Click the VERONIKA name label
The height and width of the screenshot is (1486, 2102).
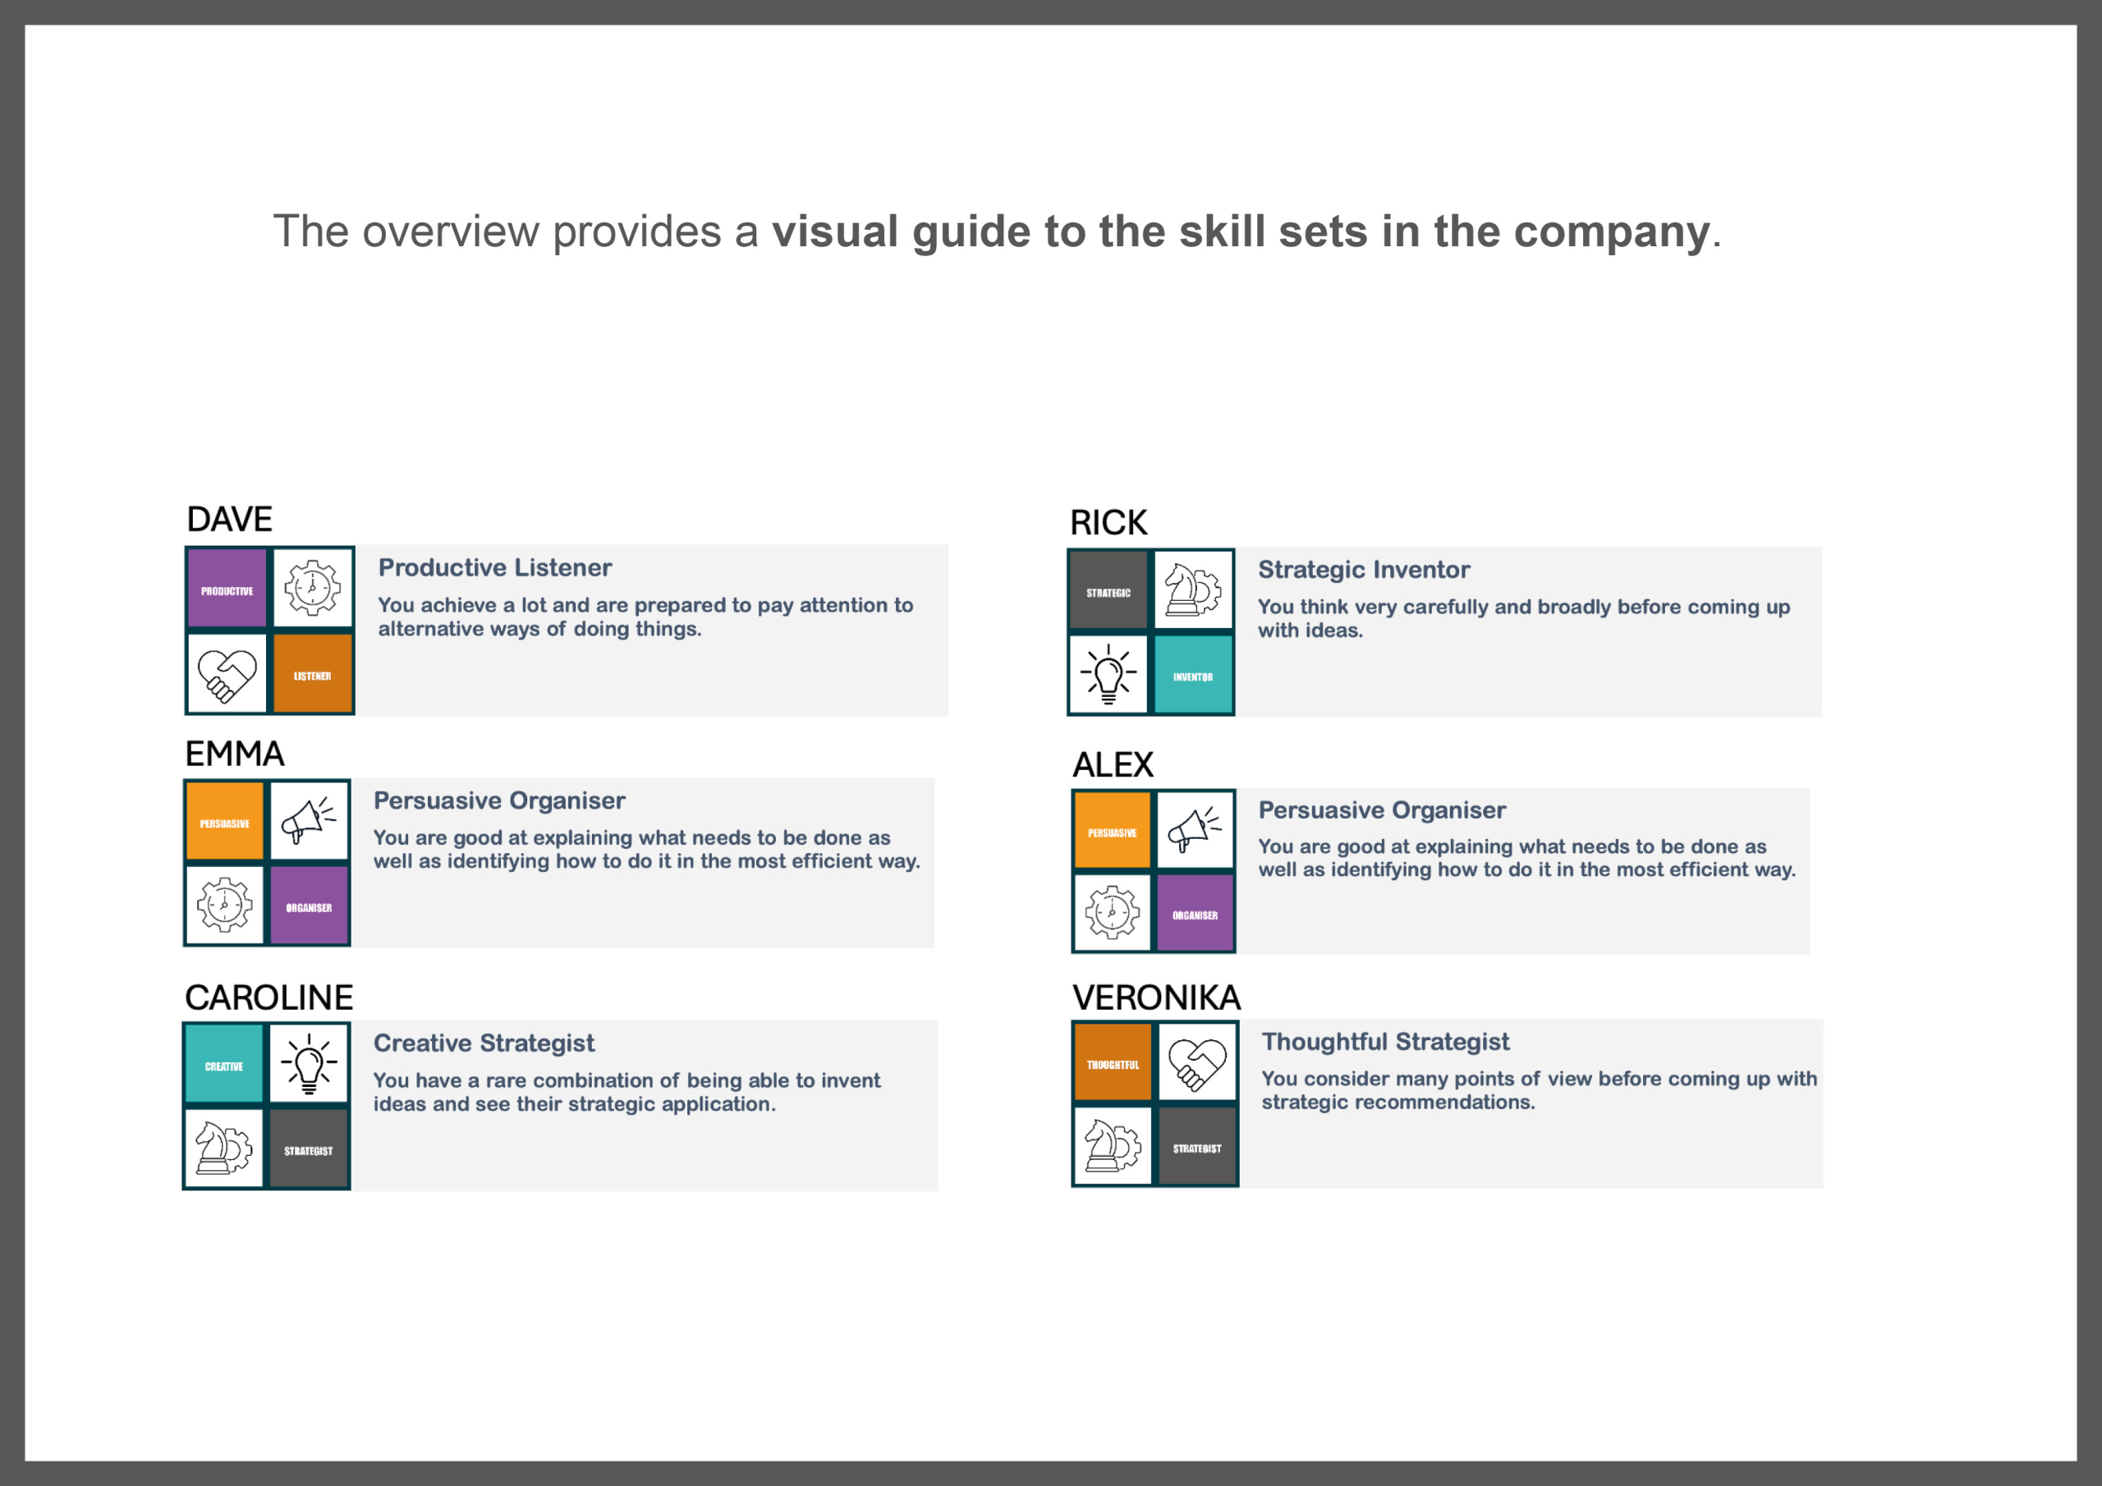(1155, 997)
